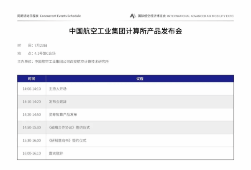Screen dimensions: 251x170
Task: Click '同期活动日程表' header text
Action: coord(28,16)
